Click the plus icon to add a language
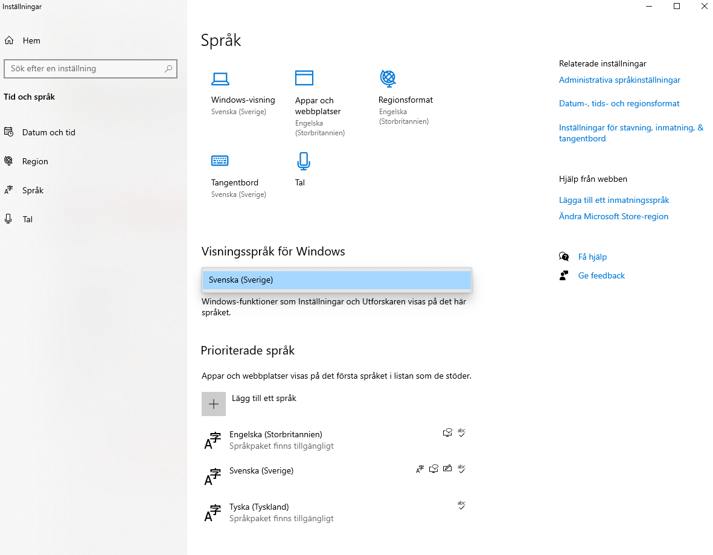This screenshot has width=713, height=555. pyautogui.click(x=214, y=404)
